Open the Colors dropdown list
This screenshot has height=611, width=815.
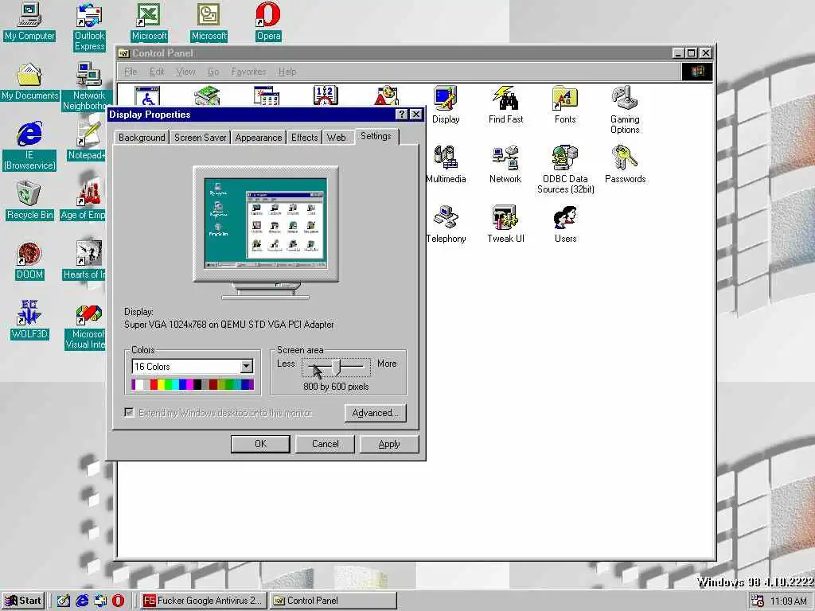(x=247, y=367)
